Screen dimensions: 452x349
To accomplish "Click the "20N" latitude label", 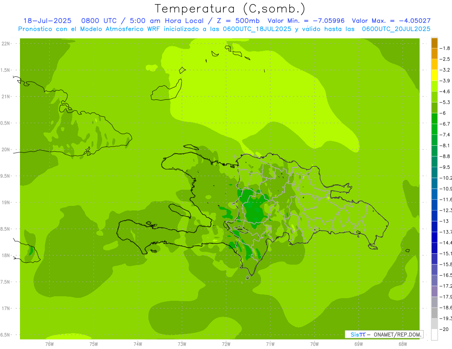I will (6, 149).
